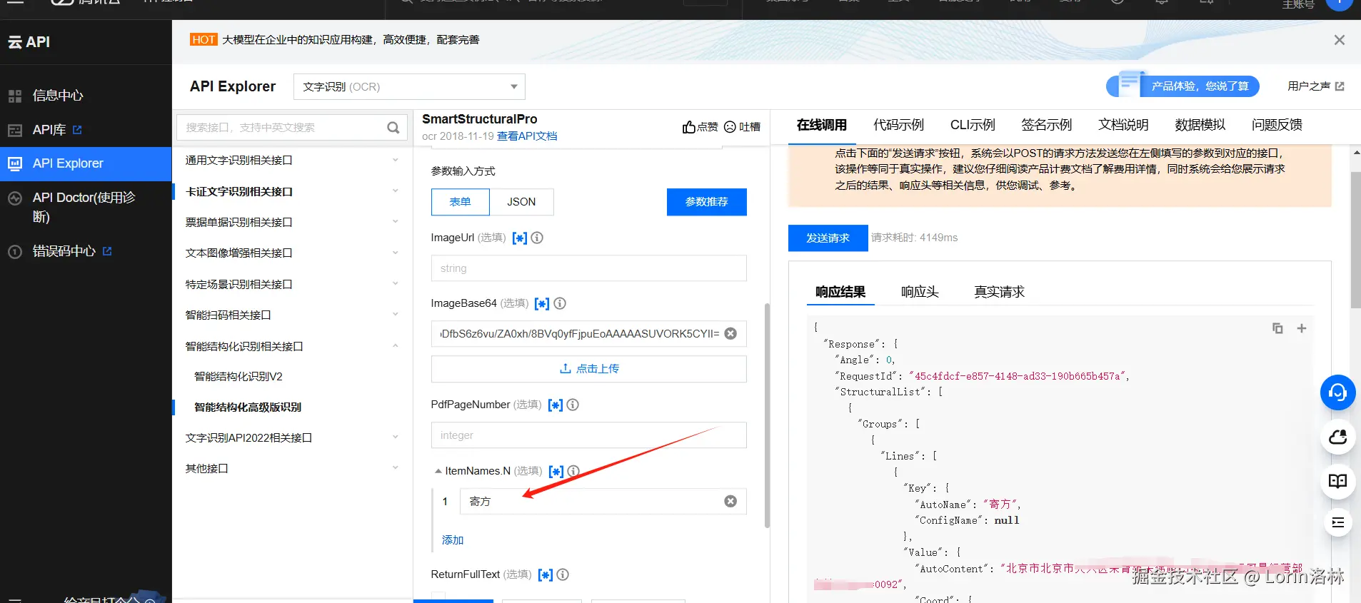Click the 吐槽 feedback face icon
1361x603 pixels.
[730, 127]
